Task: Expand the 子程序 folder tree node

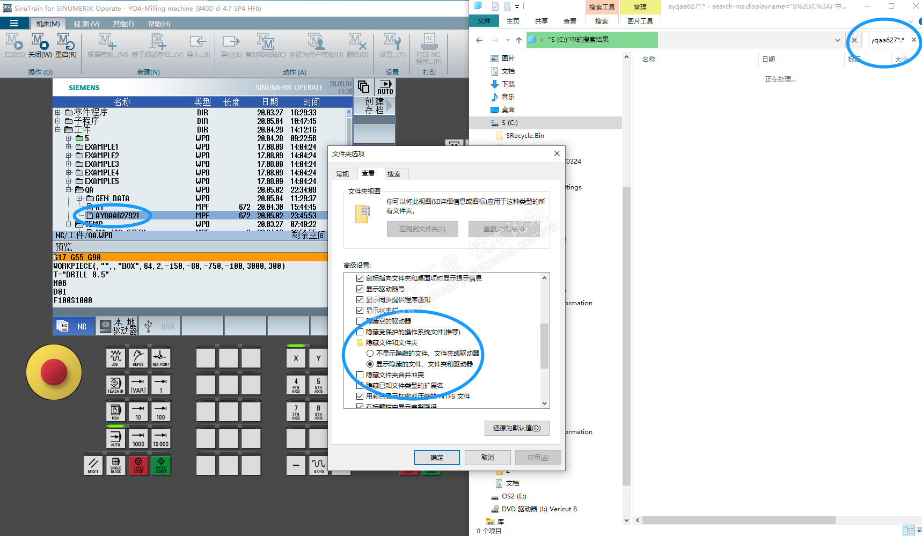Action: tap(57, 121)
